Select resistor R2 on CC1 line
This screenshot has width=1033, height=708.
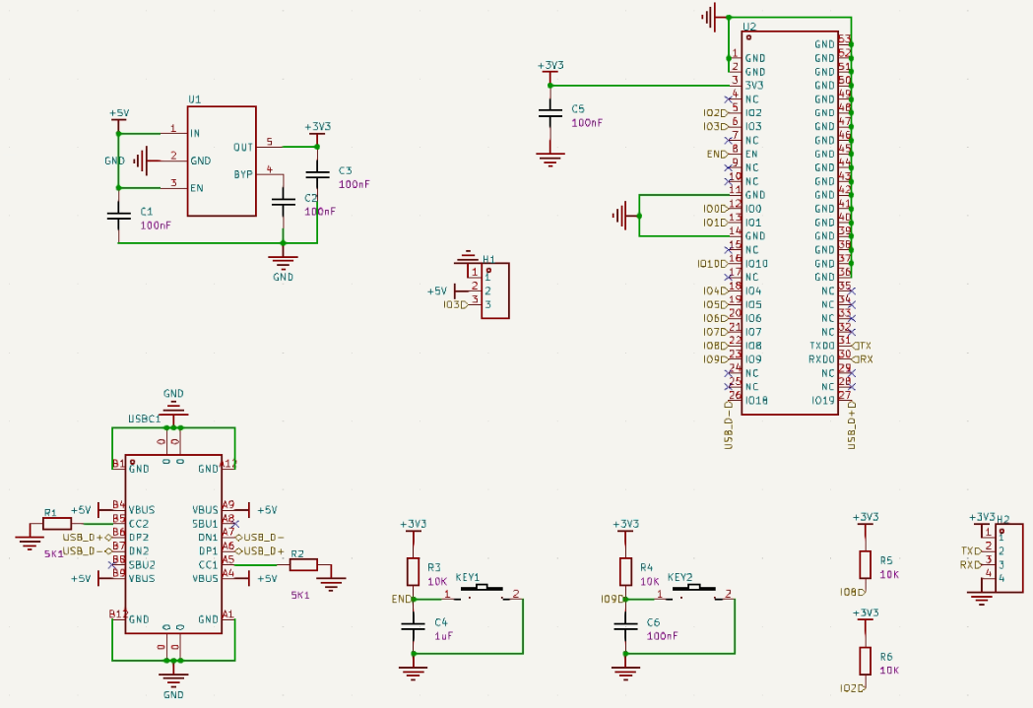303,564
